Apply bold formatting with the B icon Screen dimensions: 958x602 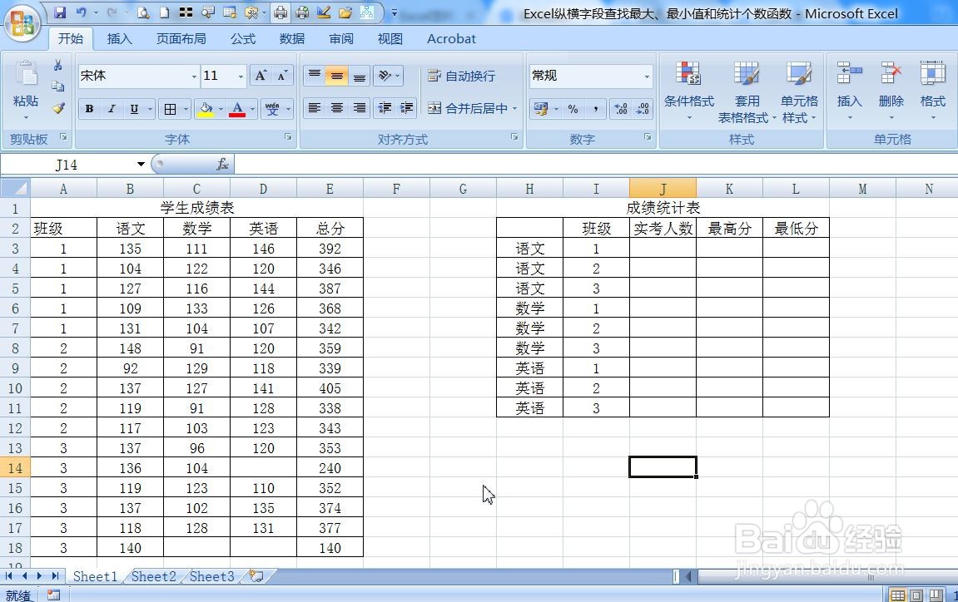click(x=90, y=109)
